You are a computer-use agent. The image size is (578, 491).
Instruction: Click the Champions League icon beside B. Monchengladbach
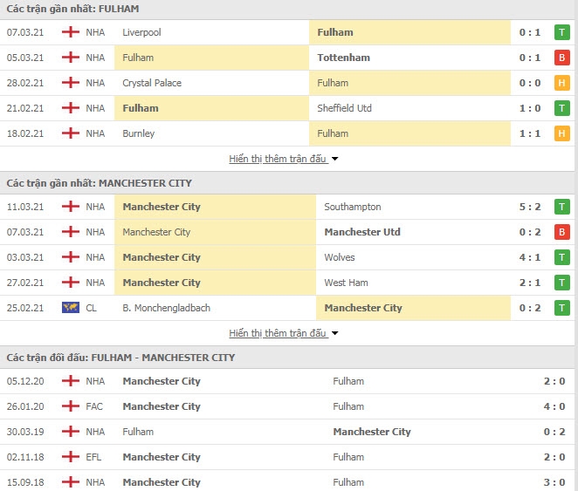[x=70, y=308]
